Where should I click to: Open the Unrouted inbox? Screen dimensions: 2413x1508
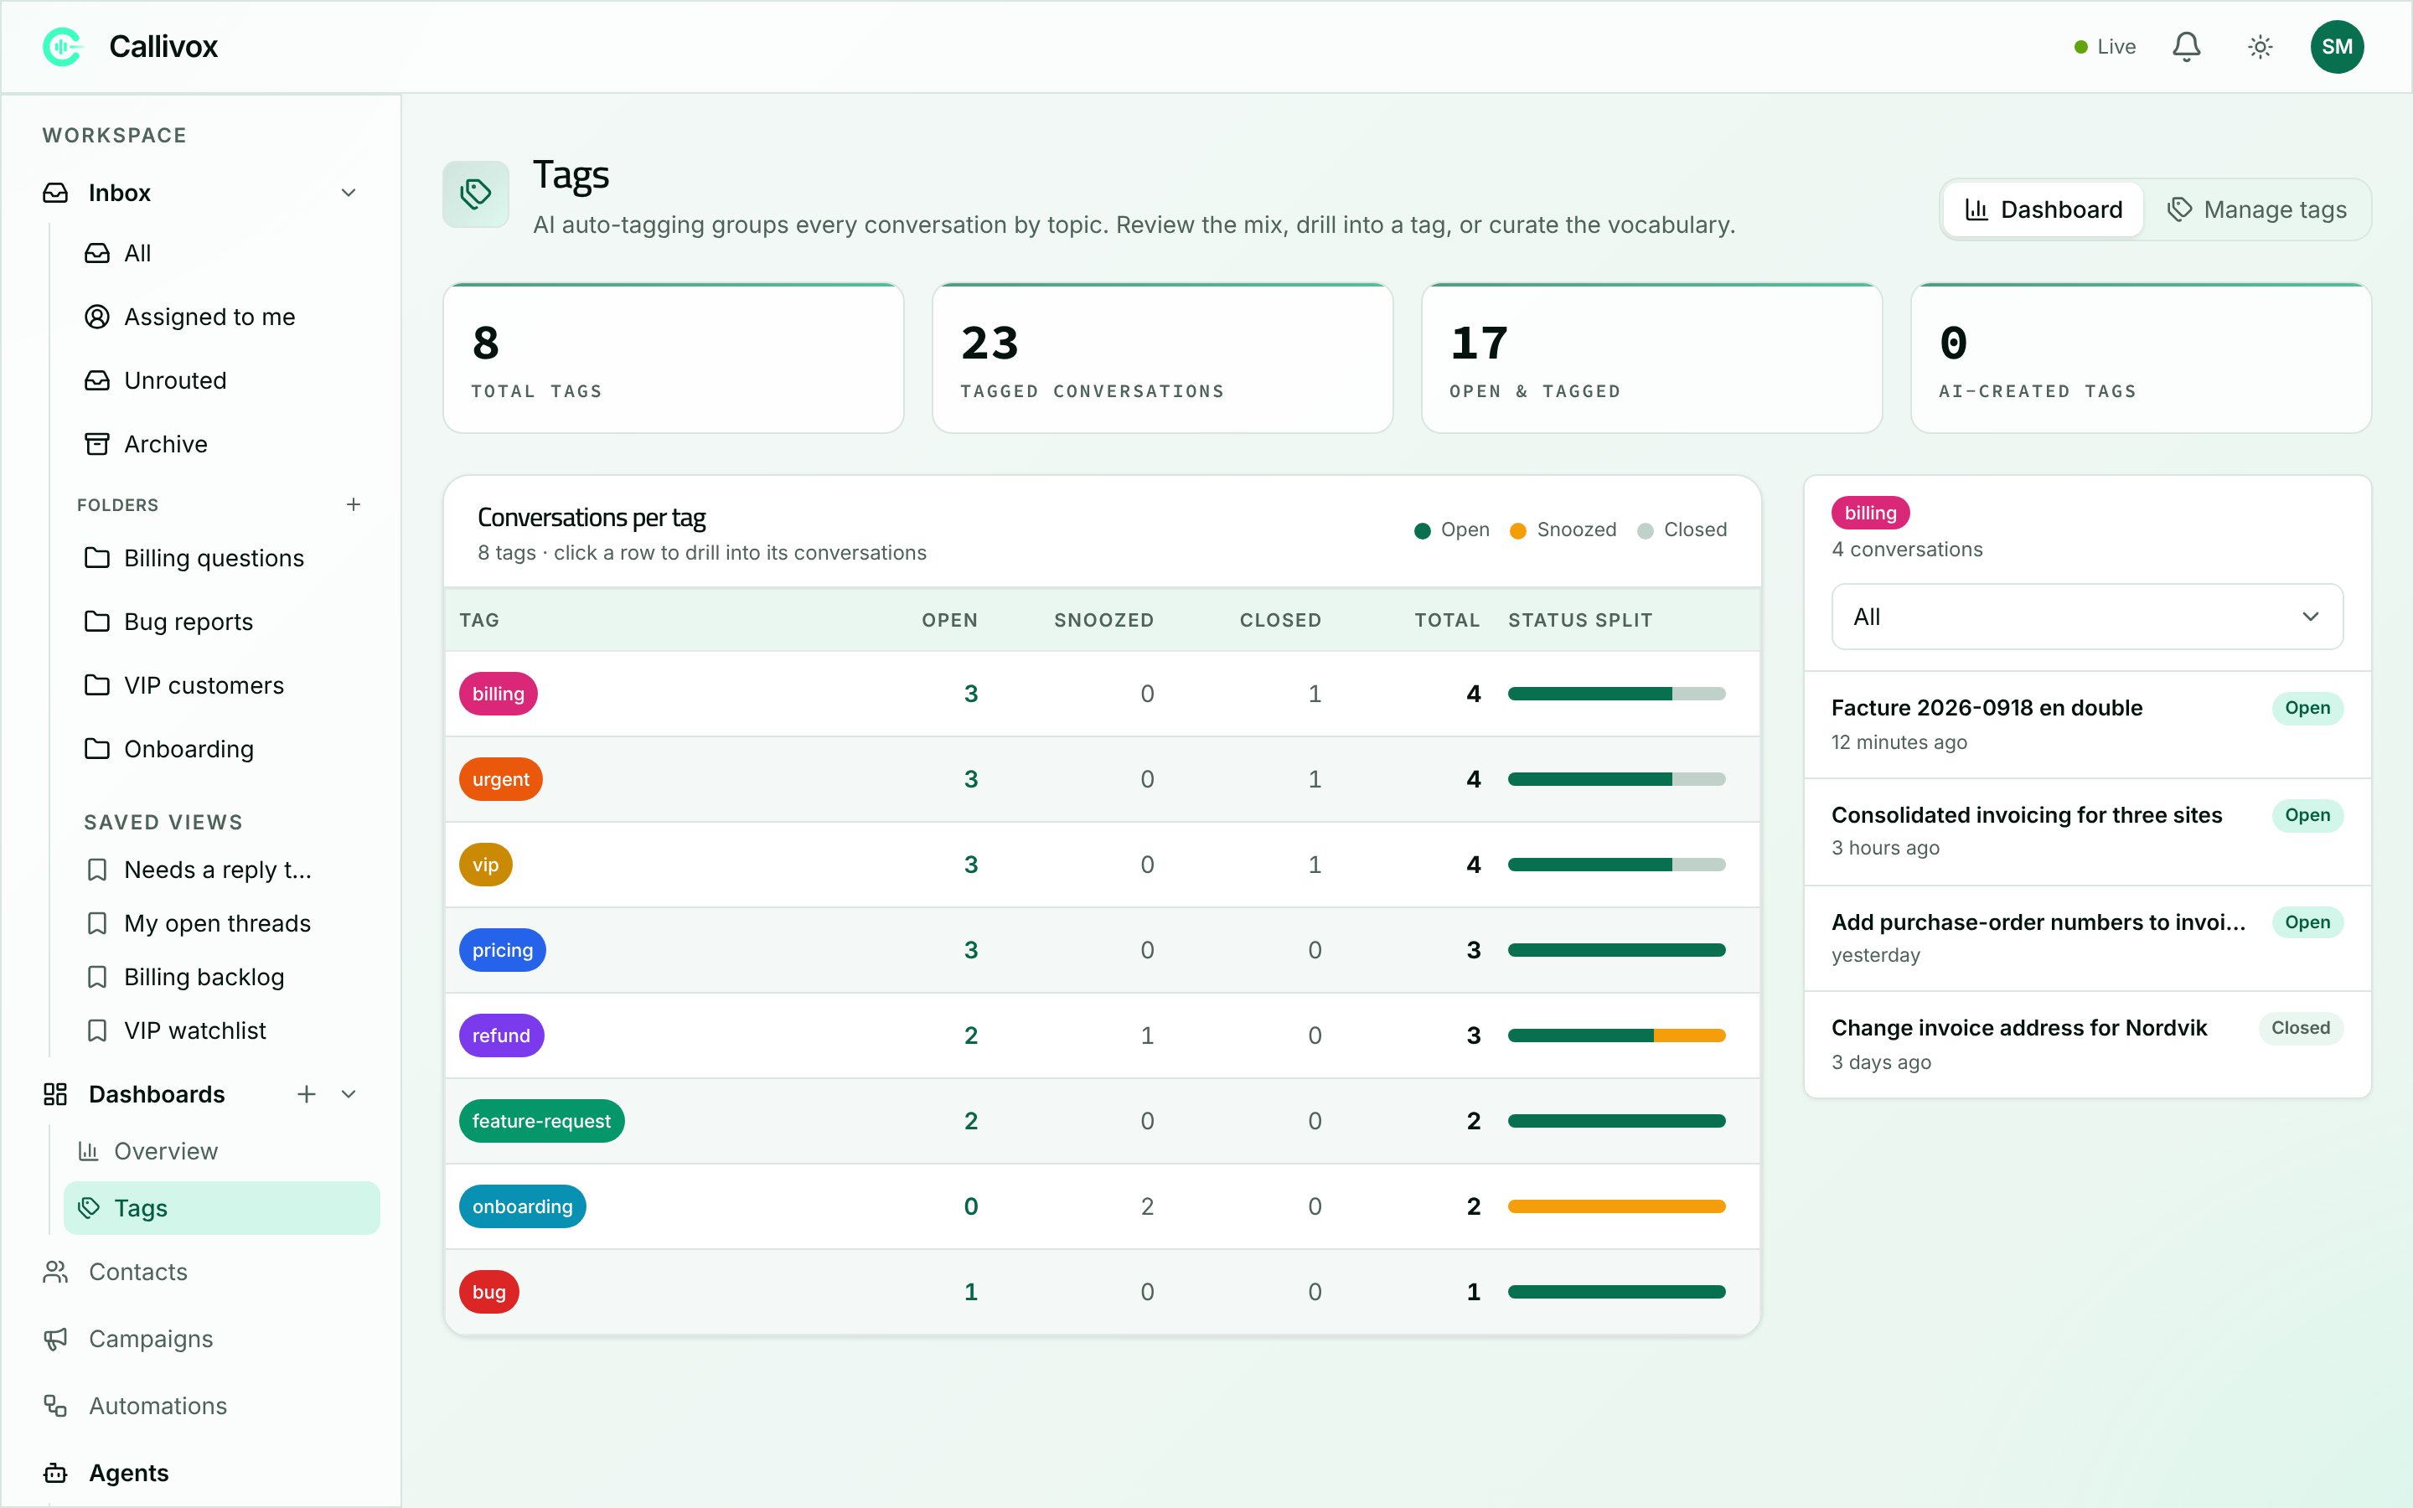[221, 381]
